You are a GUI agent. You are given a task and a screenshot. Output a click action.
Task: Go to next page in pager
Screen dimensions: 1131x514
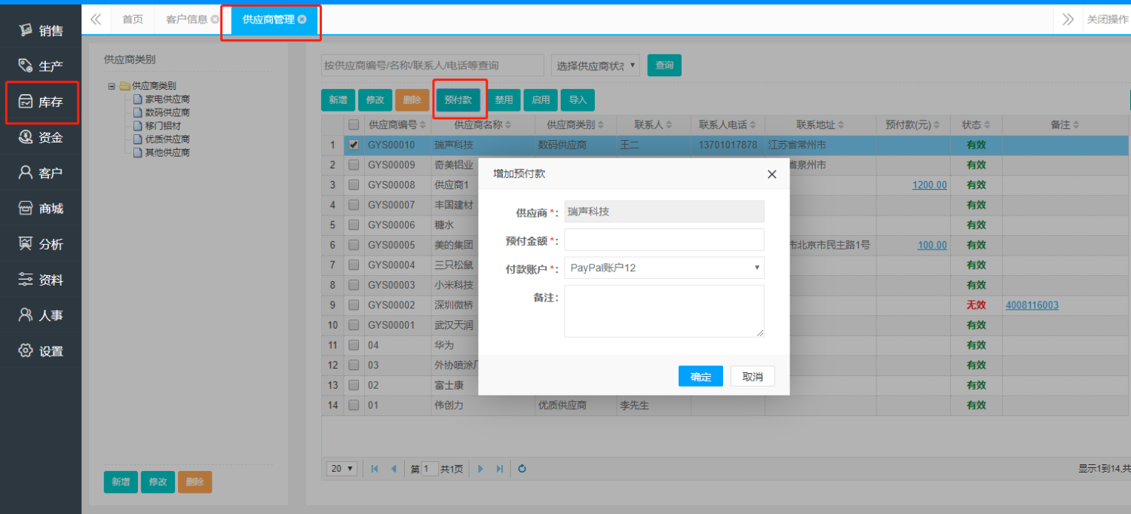click(x=480, y=469)
